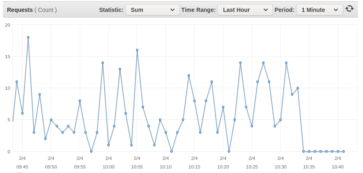Open the Time Range dropdown
Screen dimensions: 363x173
point(245,10)
